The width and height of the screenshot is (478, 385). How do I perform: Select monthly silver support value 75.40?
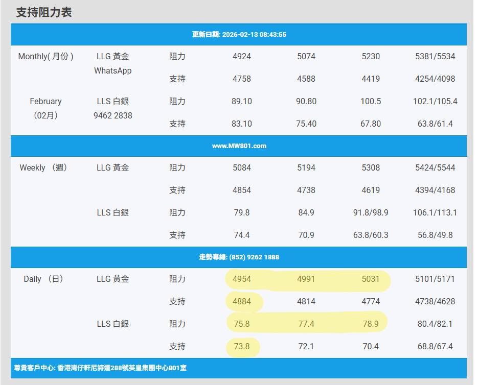[x=306, y=124]
